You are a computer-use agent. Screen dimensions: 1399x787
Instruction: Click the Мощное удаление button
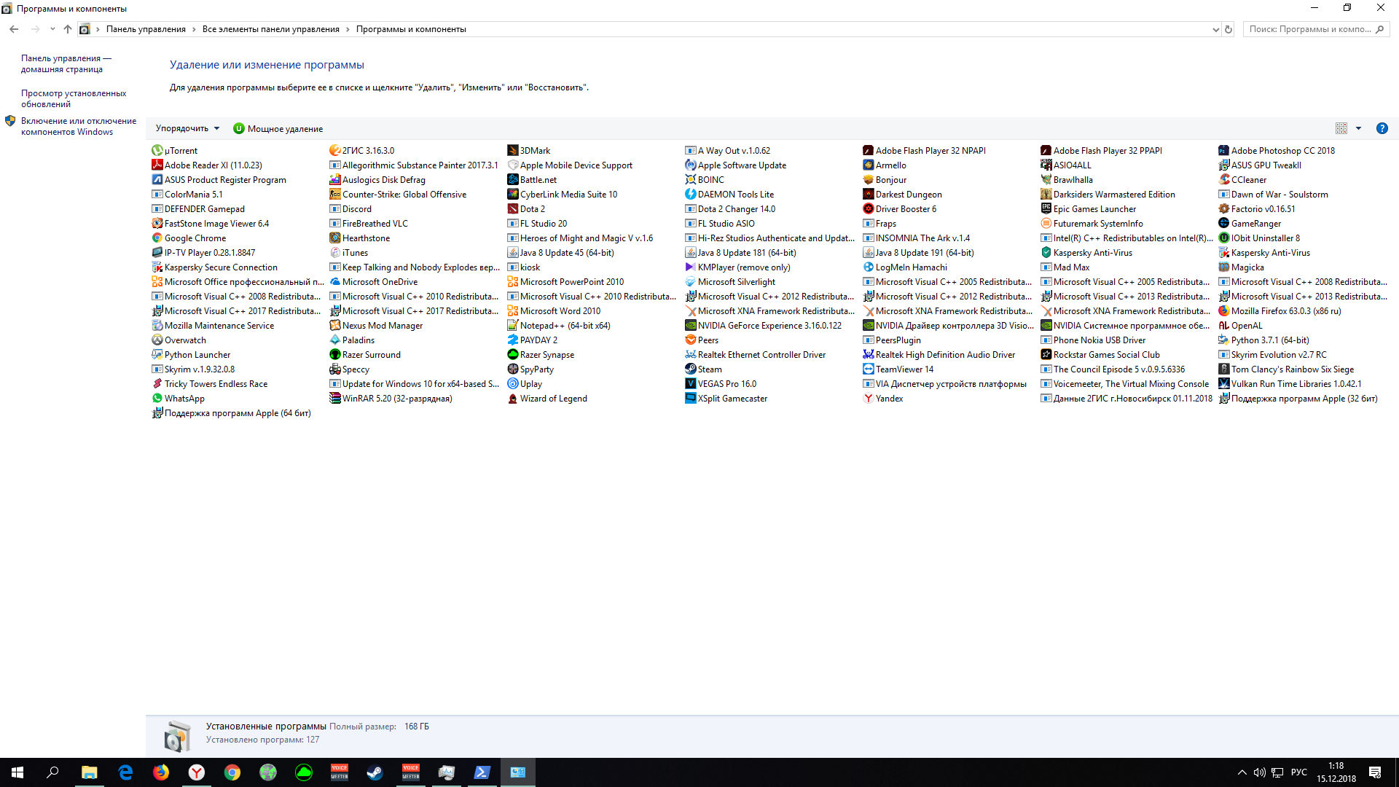tap(278, 128)
